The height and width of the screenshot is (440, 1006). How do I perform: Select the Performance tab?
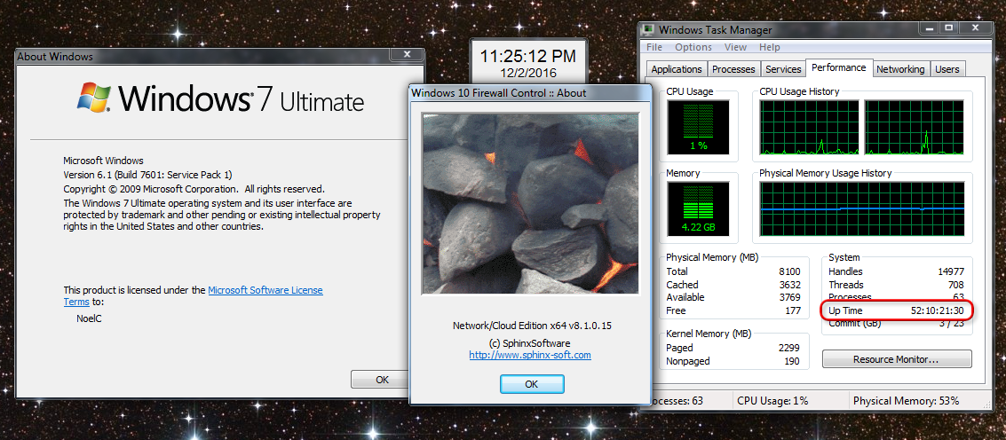tap(838, 67)
